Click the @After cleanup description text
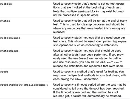The image size is (130, 99). click(90, 26)
